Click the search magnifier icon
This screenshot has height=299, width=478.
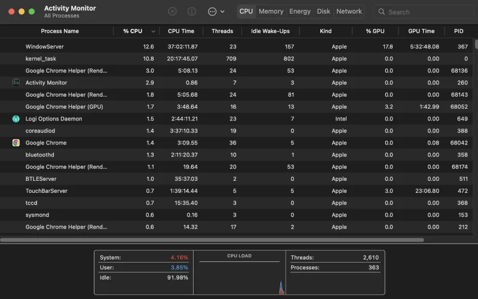381,12
